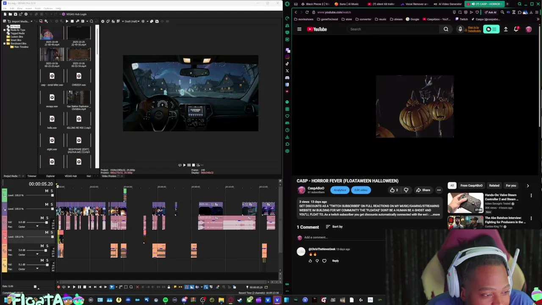Open Pan Center dropdown on 9.1 dB track
This screenshot has width=542, height=305.
pyautogui.click(x=37, y=269)
